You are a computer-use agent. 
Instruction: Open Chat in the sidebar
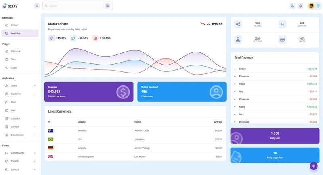click(20, 102)
